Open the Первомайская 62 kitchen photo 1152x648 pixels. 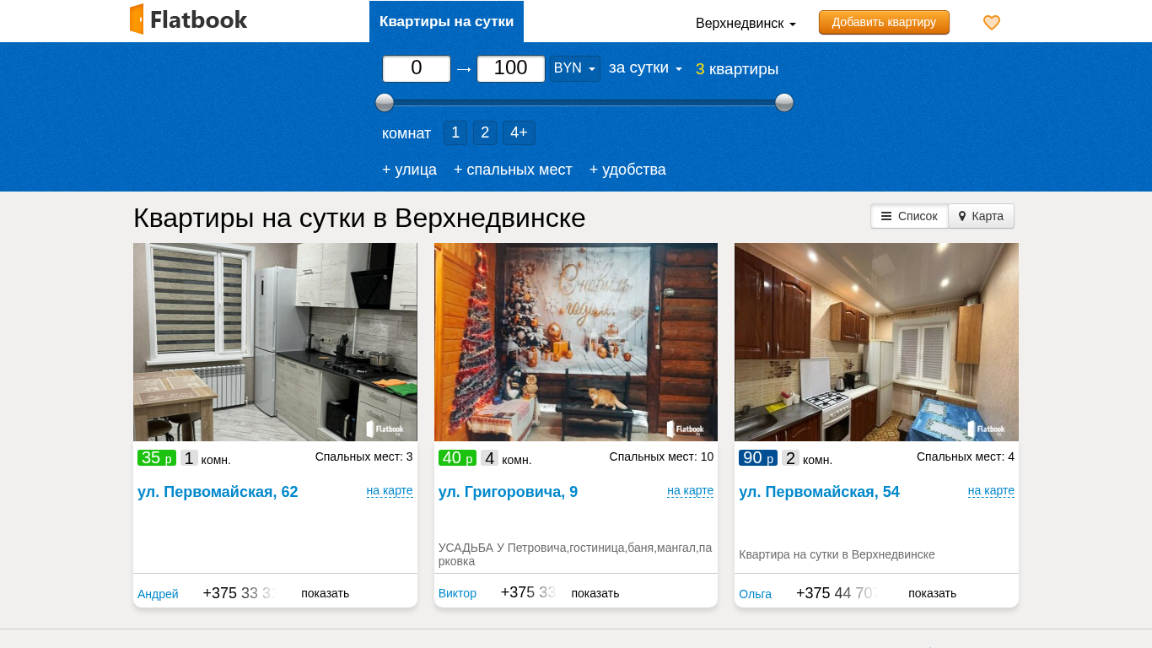point(275,342)
